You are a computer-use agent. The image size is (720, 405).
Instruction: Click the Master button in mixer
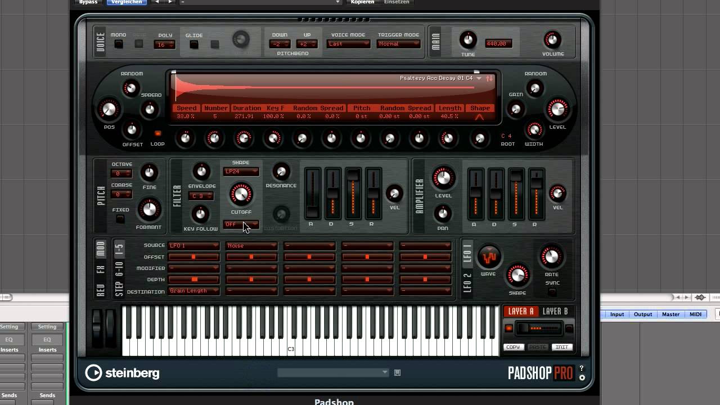point(670,314)
